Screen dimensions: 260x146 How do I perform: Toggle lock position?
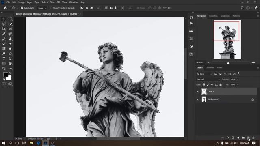[212, 85]
